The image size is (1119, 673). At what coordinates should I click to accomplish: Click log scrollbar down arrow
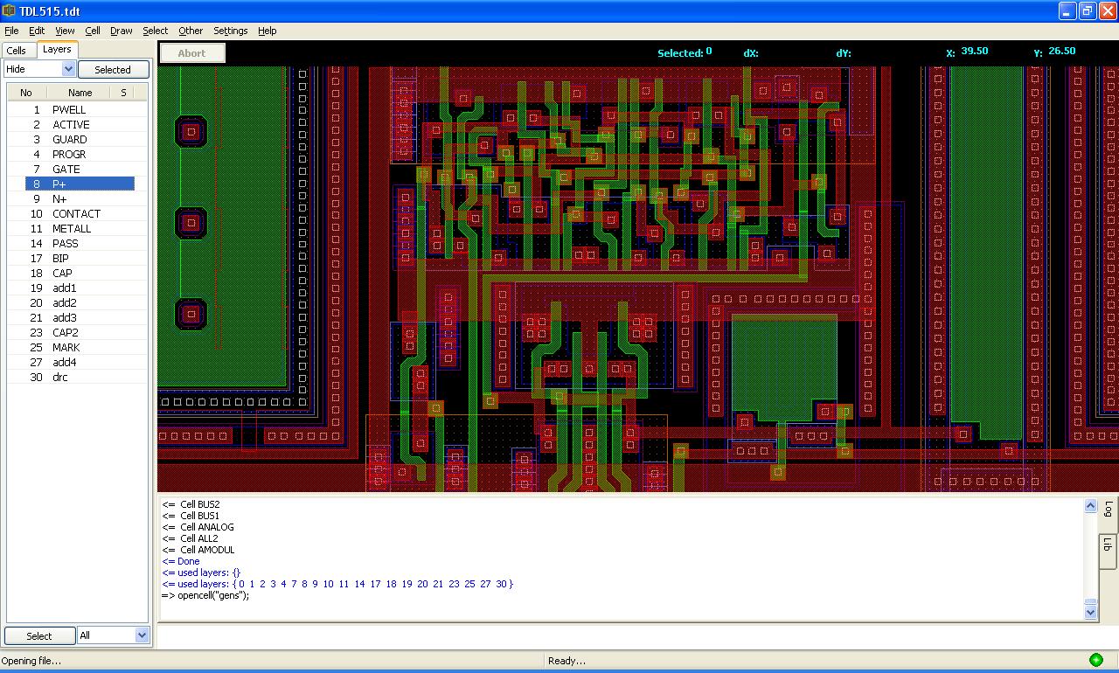click(x=1090, y=612)
